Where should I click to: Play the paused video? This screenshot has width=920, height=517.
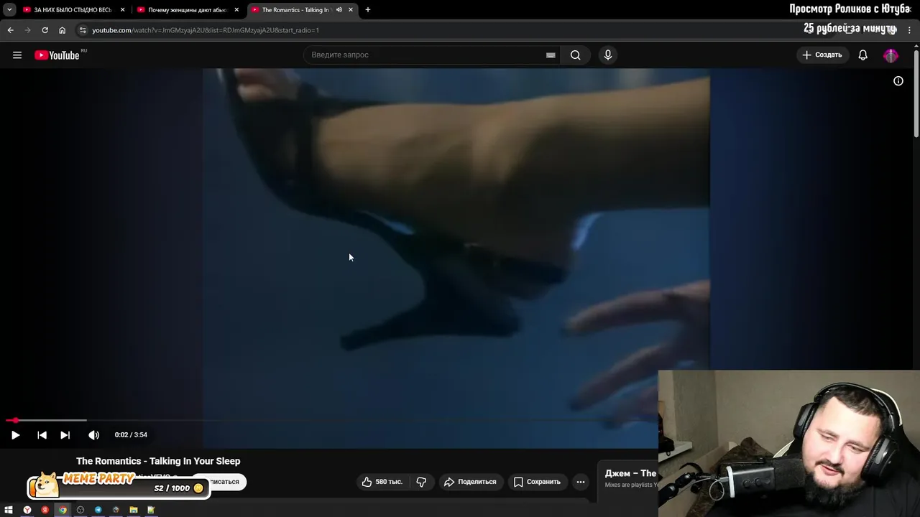click(15, 434)
